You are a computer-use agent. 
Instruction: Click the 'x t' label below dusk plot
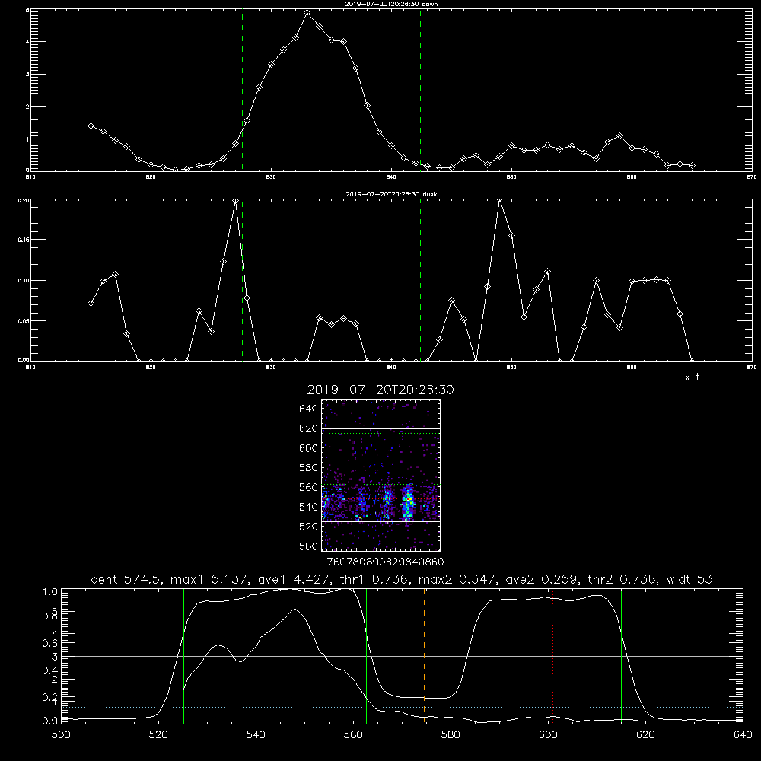click(692, 377)
